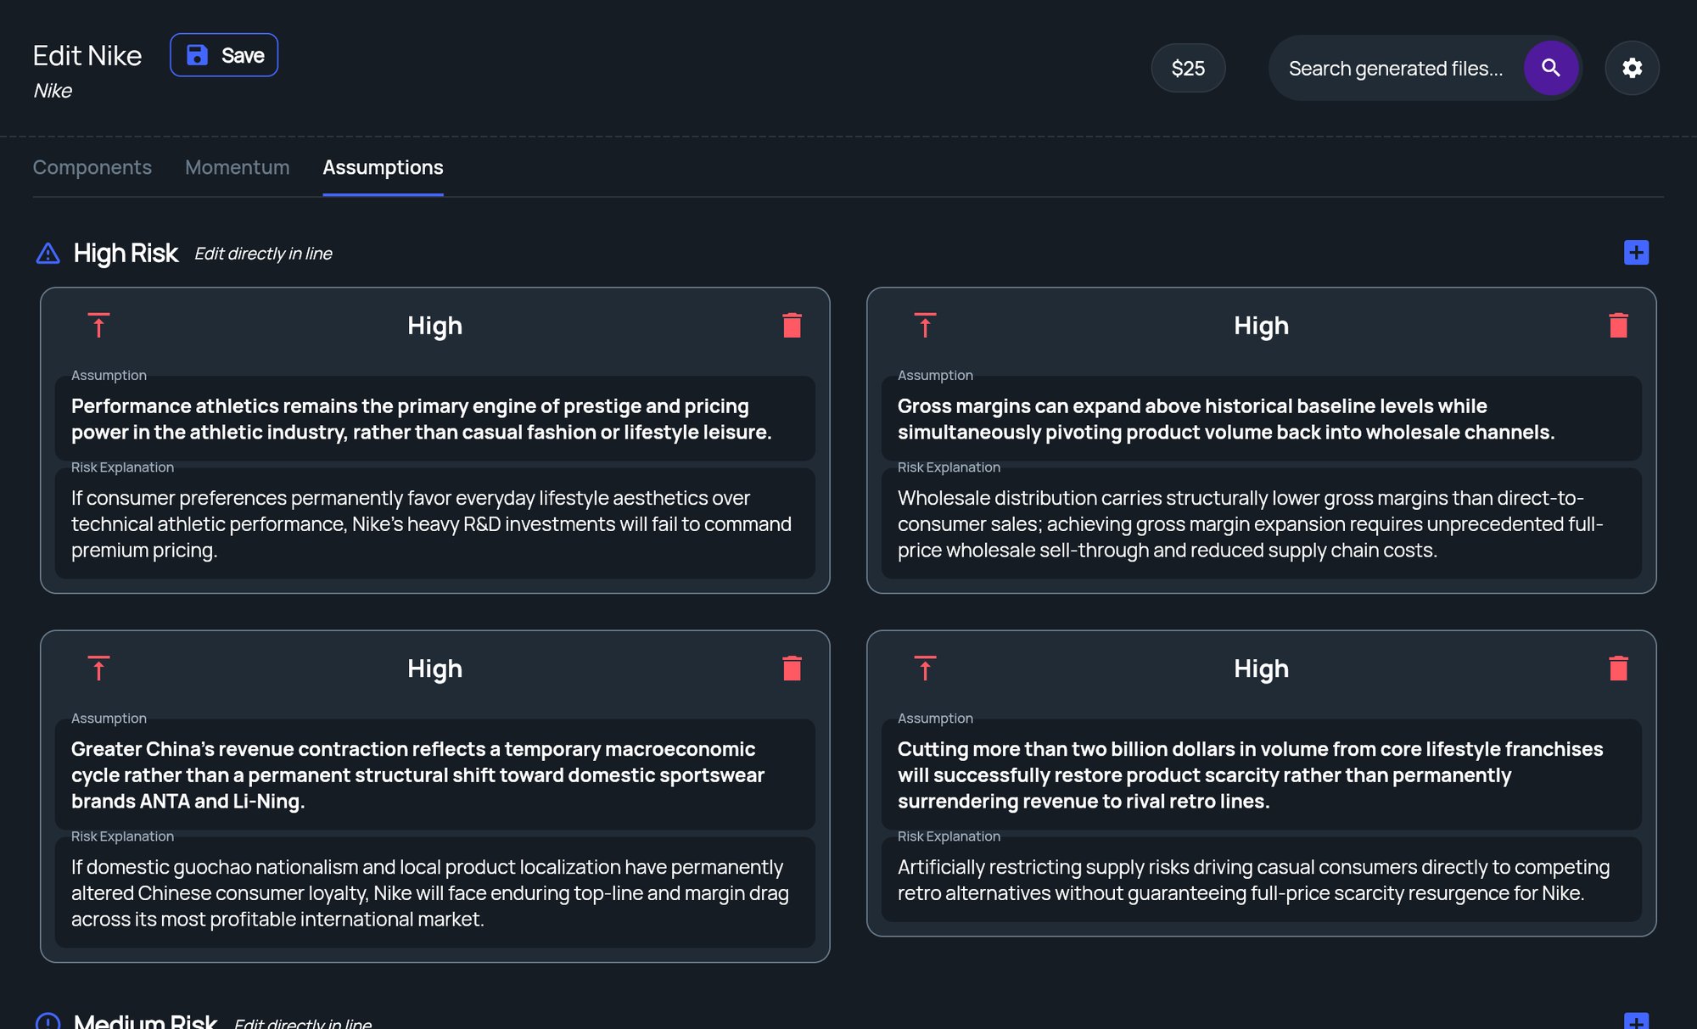This screenshot has height=1029, width=1697.
Task: Click the Save button
Action: click(224, 55)
